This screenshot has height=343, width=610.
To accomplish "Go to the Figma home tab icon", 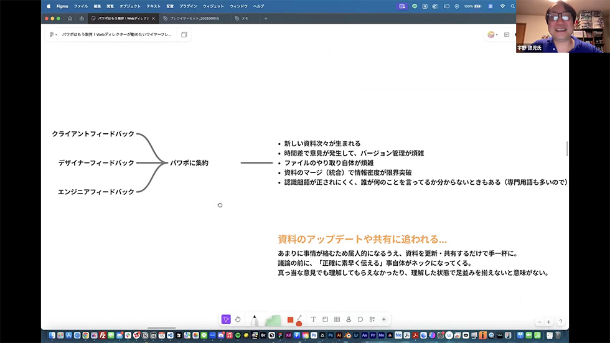I will point(70,18).
